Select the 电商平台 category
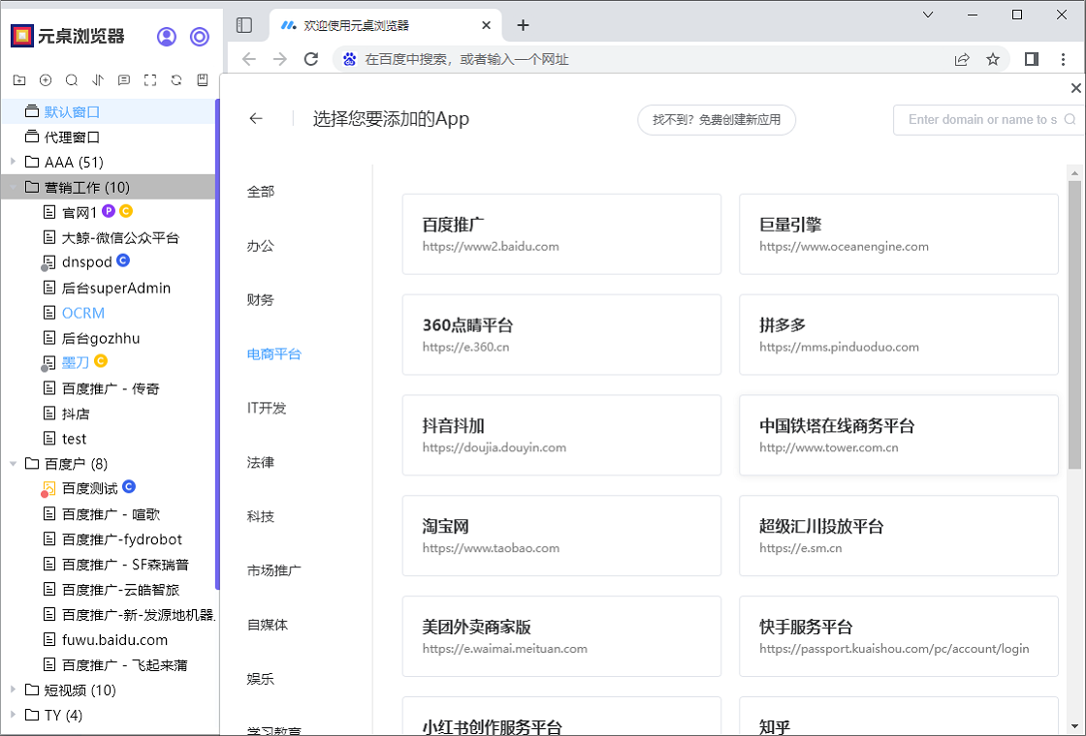The height and width of the screenshot is (736, 1086). coord(274,354)
